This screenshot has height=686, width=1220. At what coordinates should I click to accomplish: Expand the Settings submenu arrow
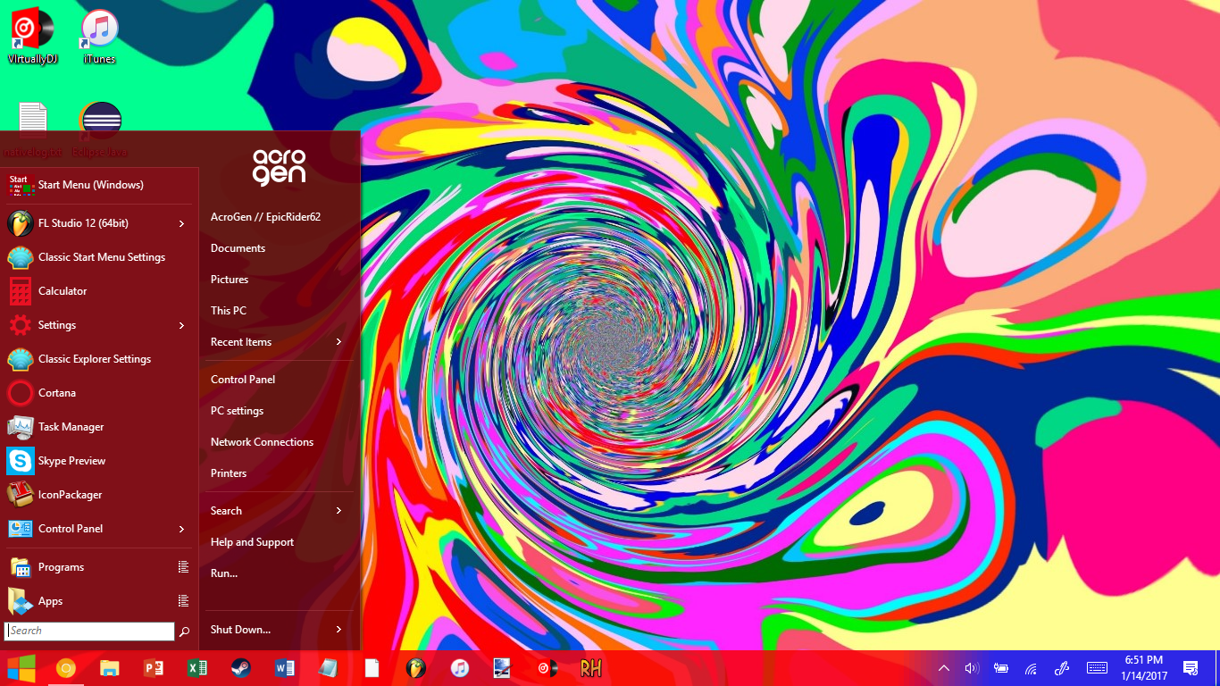tap(181, 325)
